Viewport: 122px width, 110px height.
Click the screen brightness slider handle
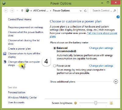click(95, 103)
